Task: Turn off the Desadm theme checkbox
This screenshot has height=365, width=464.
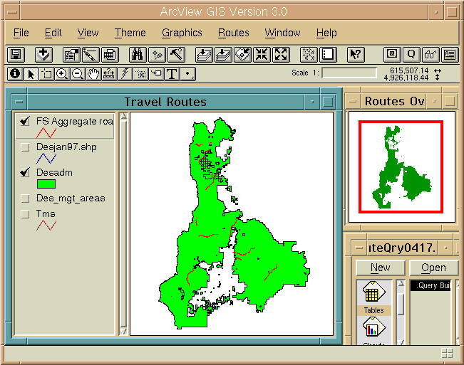Action: point(25,172)
